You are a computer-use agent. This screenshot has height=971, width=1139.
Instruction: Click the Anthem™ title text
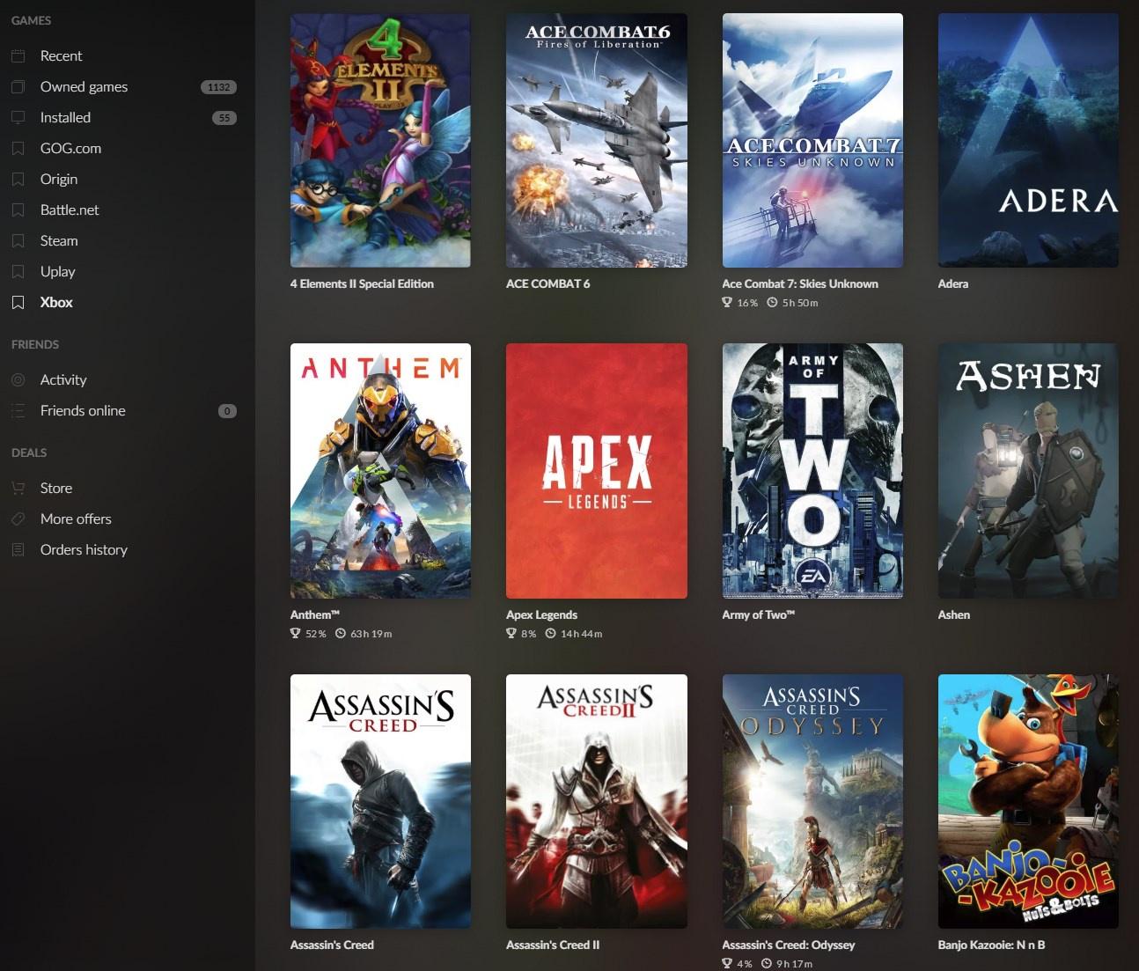click(314, 614)
